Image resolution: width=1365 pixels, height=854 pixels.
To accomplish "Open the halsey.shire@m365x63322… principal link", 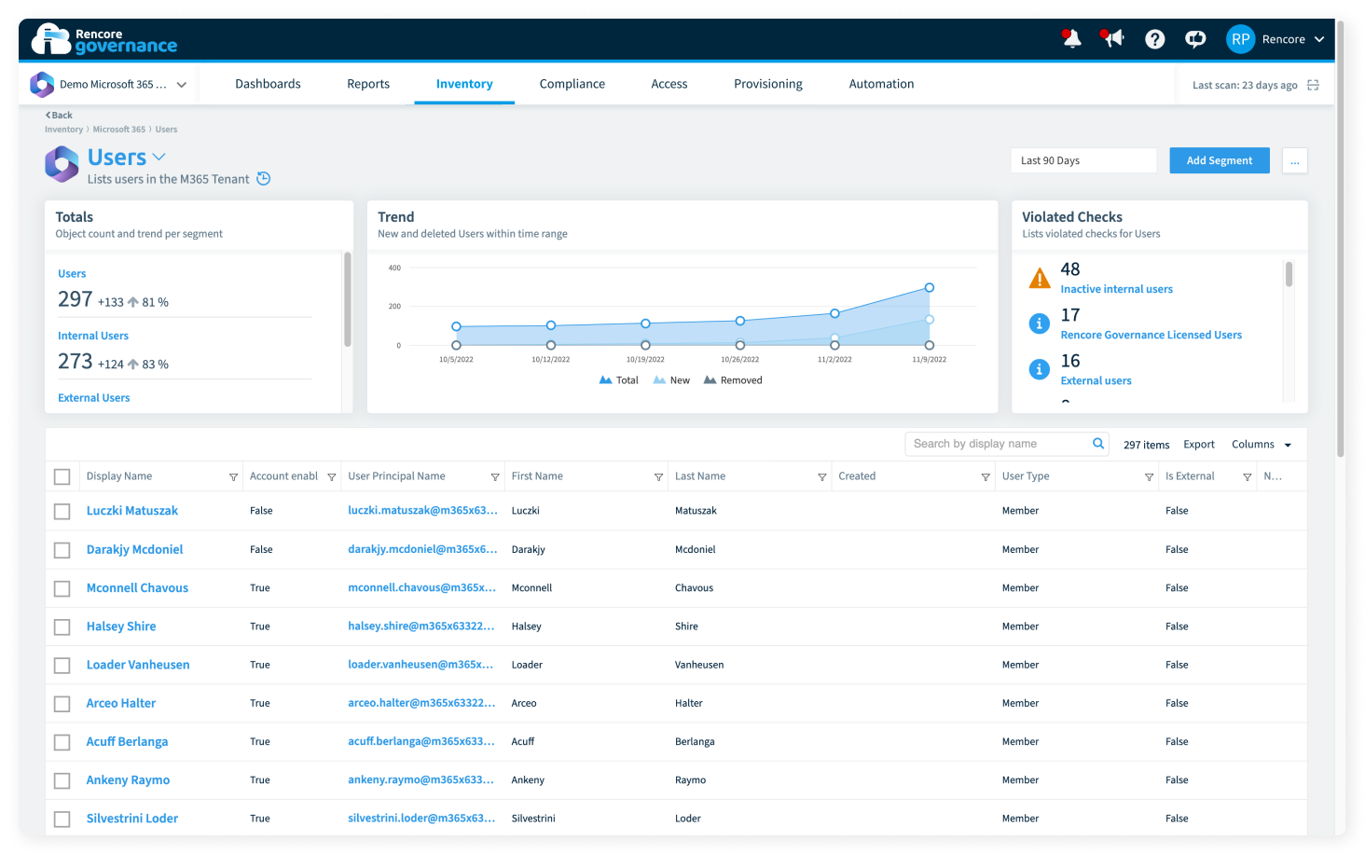I will click(421, 626).
